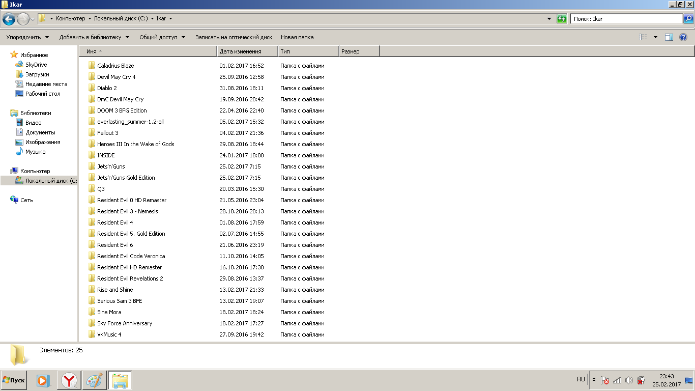Open the Пуск start menu
Viewport: 695px width, 391px height.
[14, 380]
